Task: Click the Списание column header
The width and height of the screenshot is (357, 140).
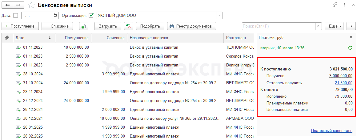Action: [109, 38]
